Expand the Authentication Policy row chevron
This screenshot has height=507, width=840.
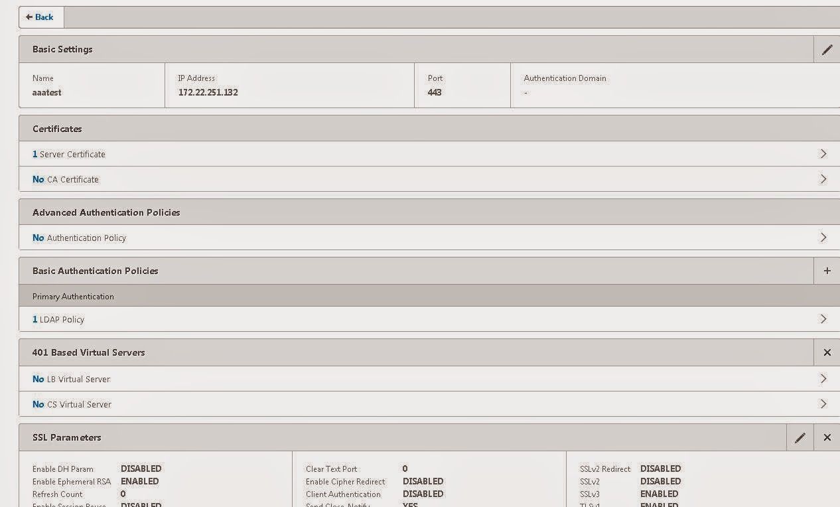pyautogui.click(x=824, y=237)
